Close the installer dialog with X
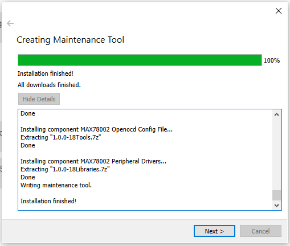Image resolution: width=290 pixels, height=246 pixels. (x=279, y=11)
